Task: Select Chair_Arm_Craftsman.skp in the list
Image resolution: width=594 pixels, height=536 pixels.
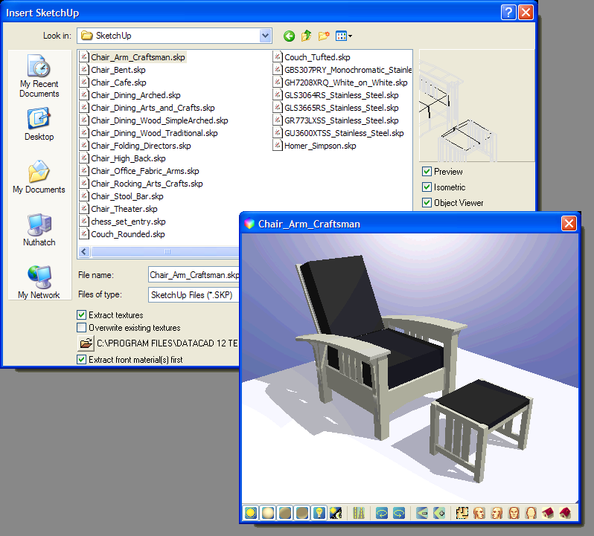Action: pyautogui.click(x=133, y=57)
